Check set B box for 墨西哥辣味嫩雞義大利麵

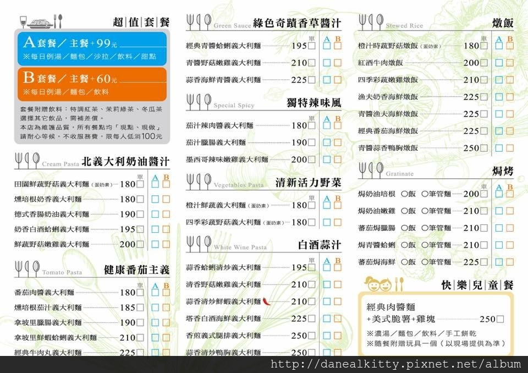point(338,160)
